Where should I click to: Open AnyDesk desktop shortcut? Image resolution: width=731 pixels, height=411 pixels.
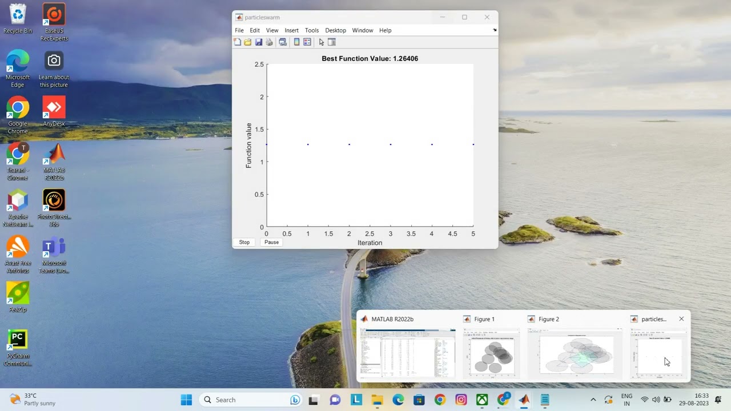point(54,111)
